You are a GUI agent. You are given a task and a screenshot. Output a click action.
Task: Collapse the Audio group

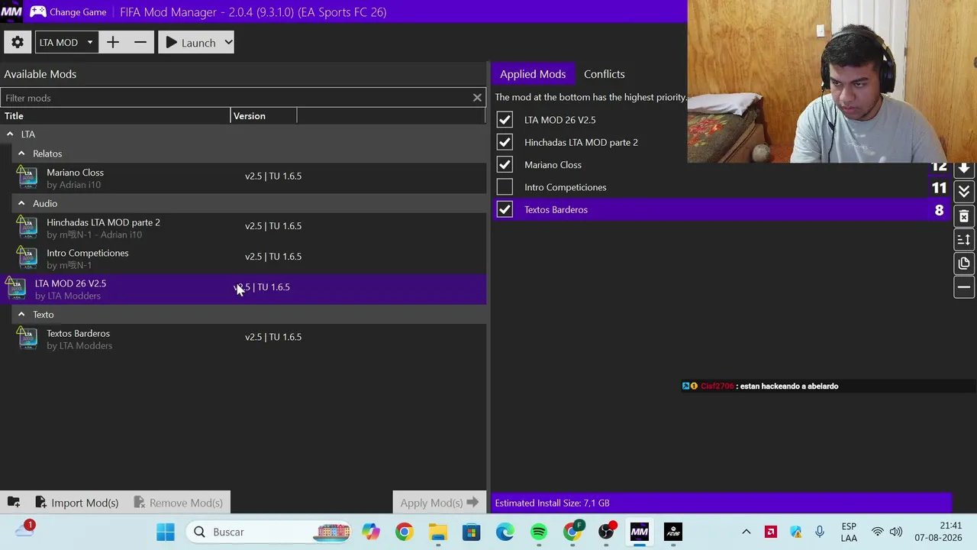(21, 204)
